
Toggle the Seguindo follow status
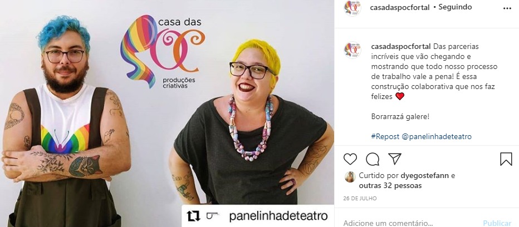pyautogui.click(x=455, y=7)
